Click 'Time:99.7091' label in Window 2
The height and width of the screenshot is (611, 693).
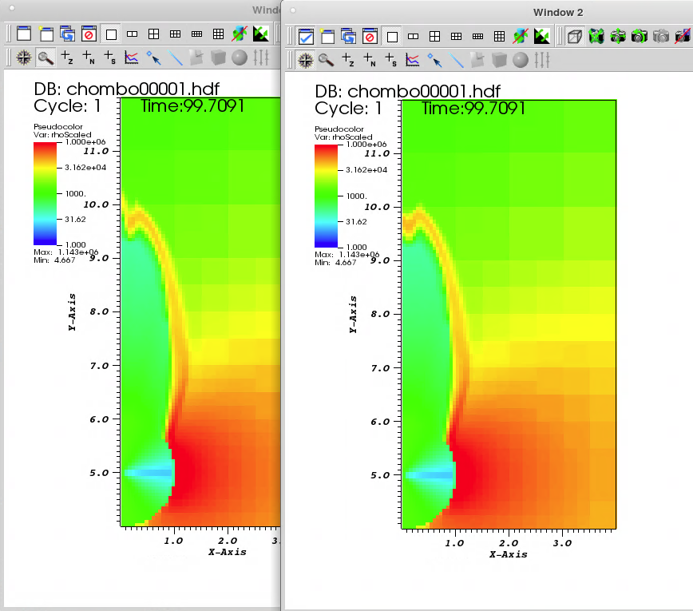473,109
